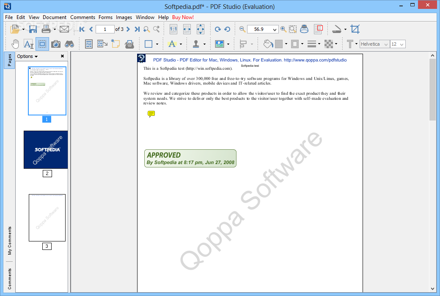The height and width of the screenshot is (296, 440).
Task: Click the paint bucket fill icon
Action: [x=268, y=44]
